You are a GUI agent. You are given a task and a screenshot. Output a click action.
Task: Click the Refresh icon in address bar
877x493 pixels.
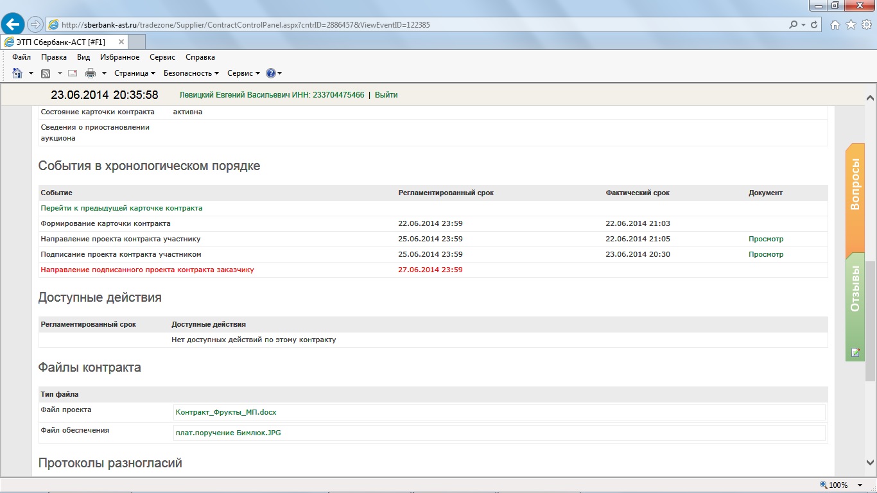coord(815,25)
